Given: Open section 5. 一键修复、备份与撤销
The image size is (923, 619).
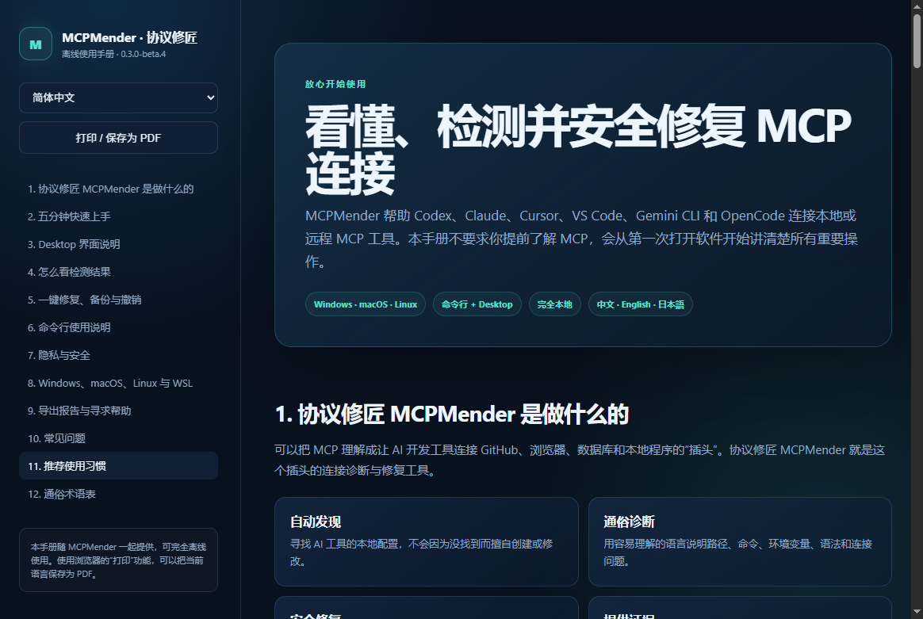Looking at the screenshot, I should pyautogui.click(x=118, y=300).
